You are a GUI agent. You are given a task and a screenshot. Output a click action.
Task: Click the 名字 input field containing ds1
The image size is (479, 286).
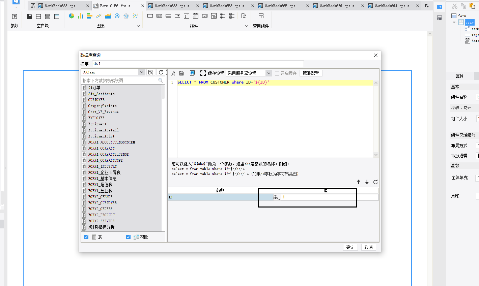tap(198, 64)
